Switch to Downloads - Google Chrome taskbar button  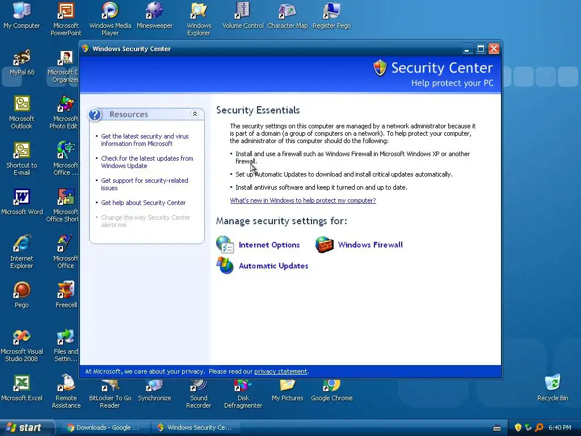105,427
